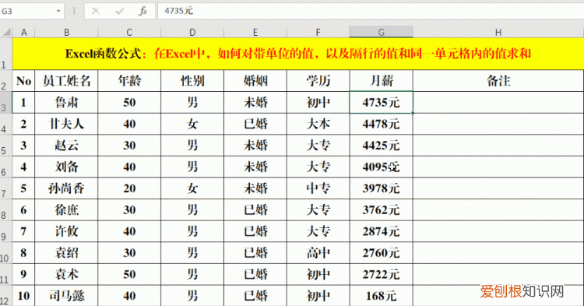This screenshot has width=584, height=306.
Task: Select the salary cell 2874元
Action: pyautogui.click(x=381, y=231)
